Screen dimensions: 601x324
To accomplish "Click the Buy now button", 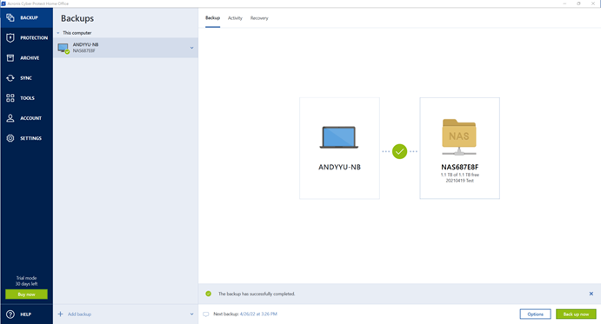I will tap(26, 294).
